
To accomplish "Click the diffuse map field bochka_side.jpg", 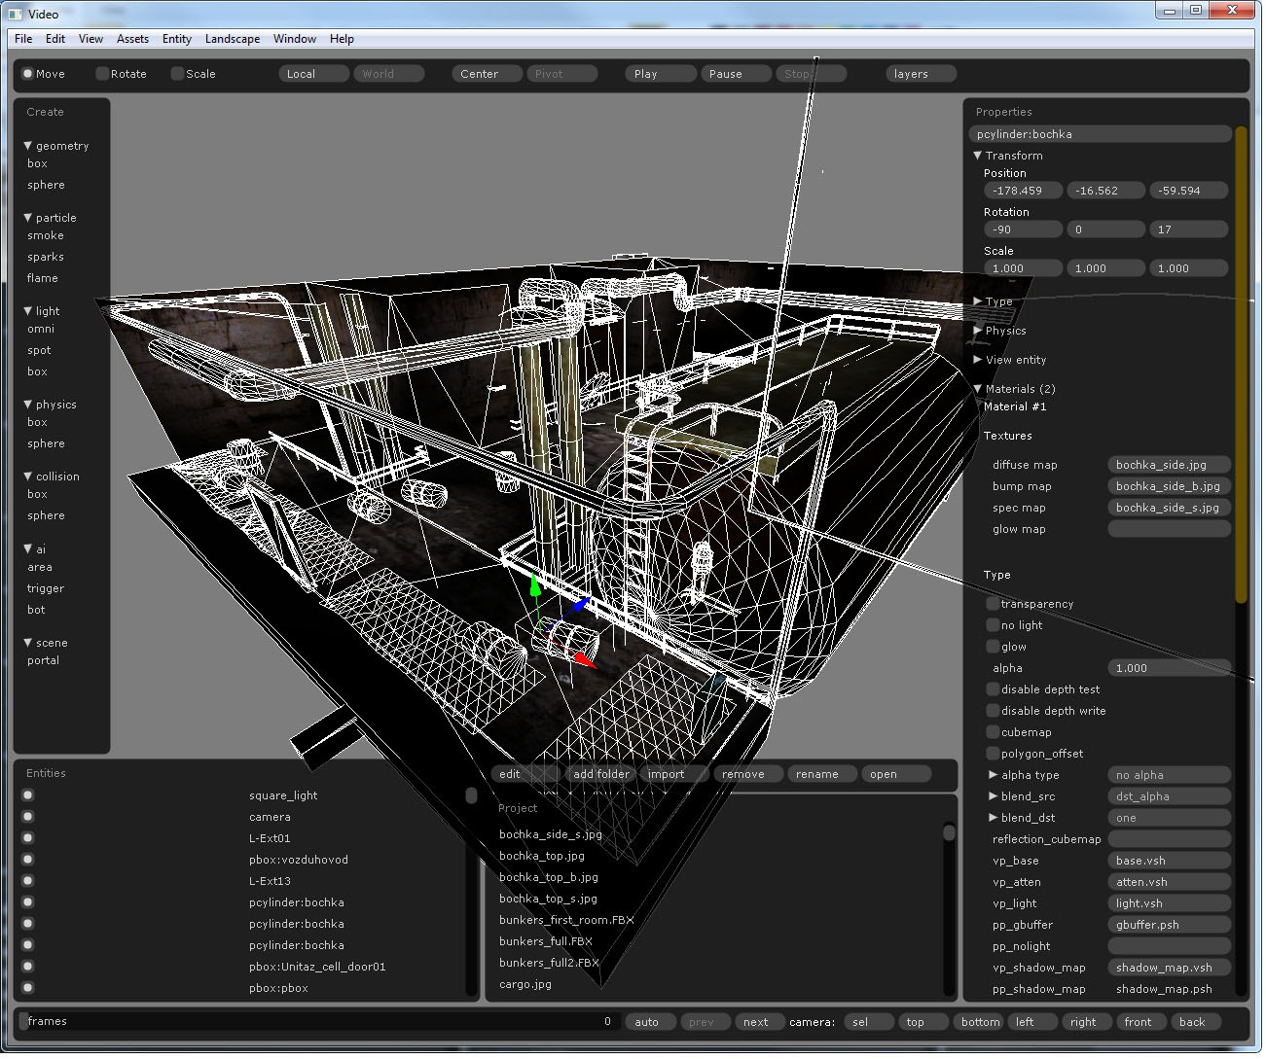I will (x=1168, y=465).
